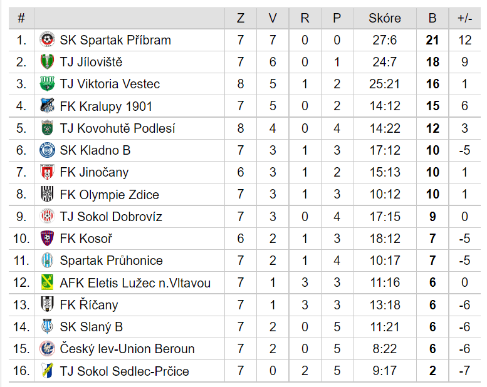Click the +/- column header

click(x=465, y=18)
